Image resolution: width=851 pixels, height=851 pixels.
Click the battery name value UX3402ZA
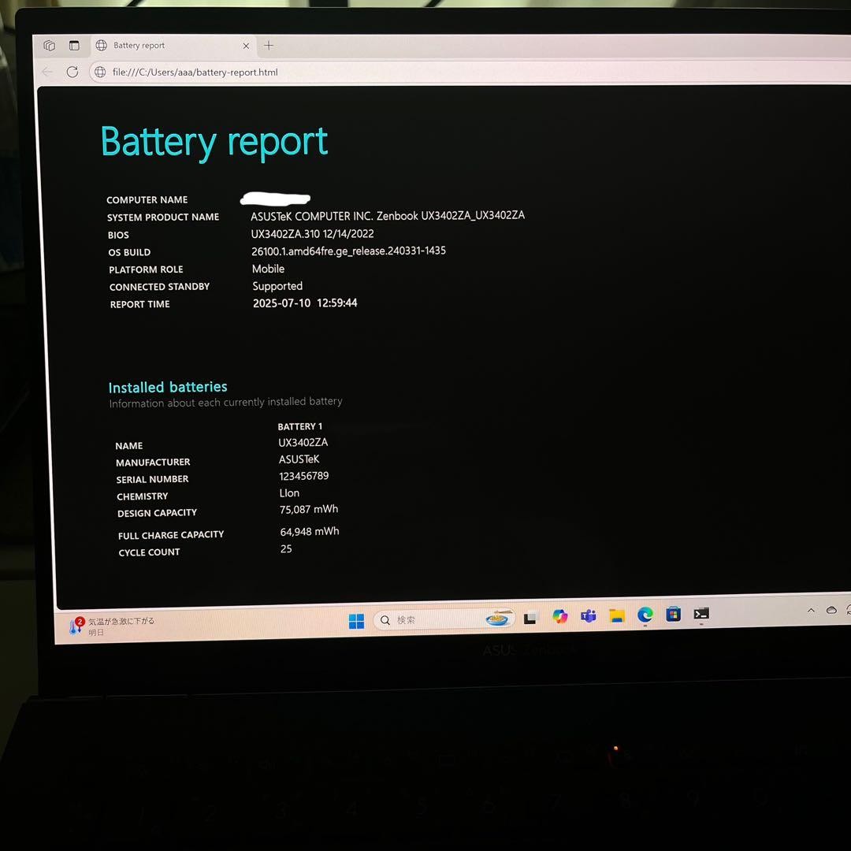[x=303, y=442]
